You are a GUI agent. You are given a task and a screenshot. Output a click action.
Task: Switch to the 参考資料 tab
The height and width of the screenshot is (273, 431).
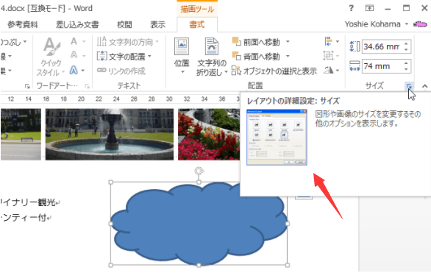[23, 24]
